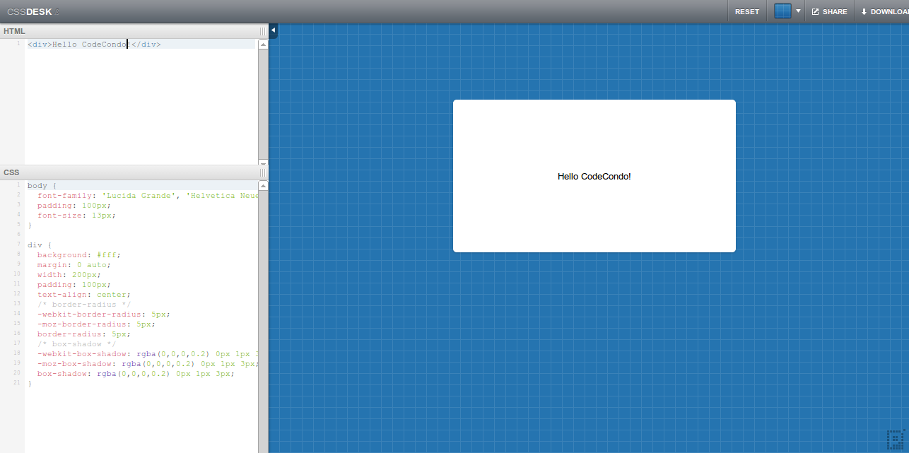
Task: Click the grid icon in the preview corner
Action: pyautogui.click(x=896, y=440)
